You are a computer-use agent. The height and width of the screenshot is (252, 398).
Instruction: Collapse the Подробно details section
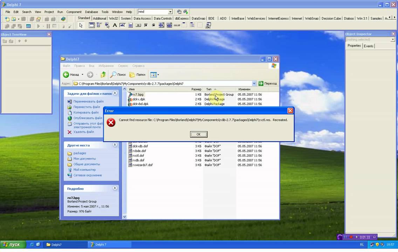point(115,188)
